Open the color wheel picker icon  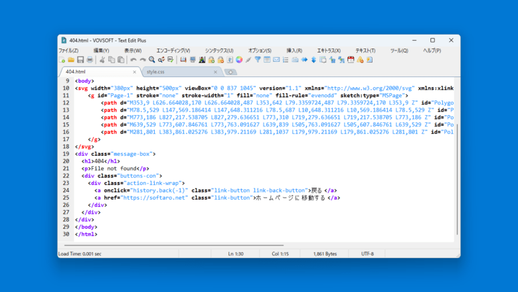(x=239, y=60)
